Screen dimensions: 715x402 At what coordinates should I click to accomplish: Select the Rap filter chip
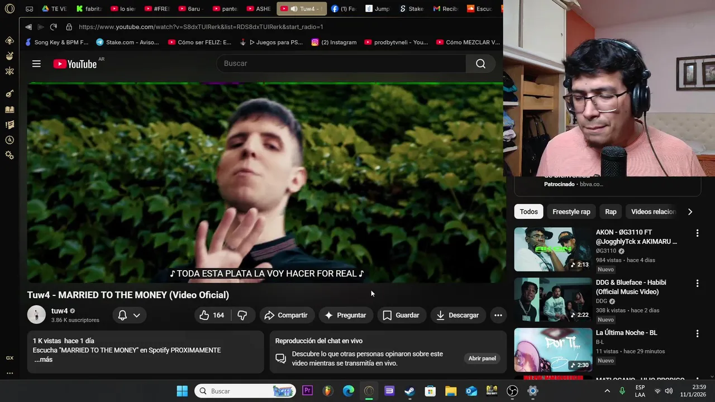coord(611,212)
